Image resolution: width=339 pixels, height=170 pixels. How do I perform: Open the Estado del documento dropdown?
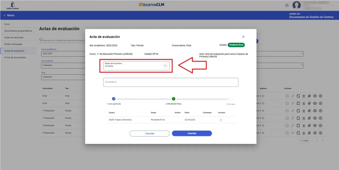[x=165, y=66]
